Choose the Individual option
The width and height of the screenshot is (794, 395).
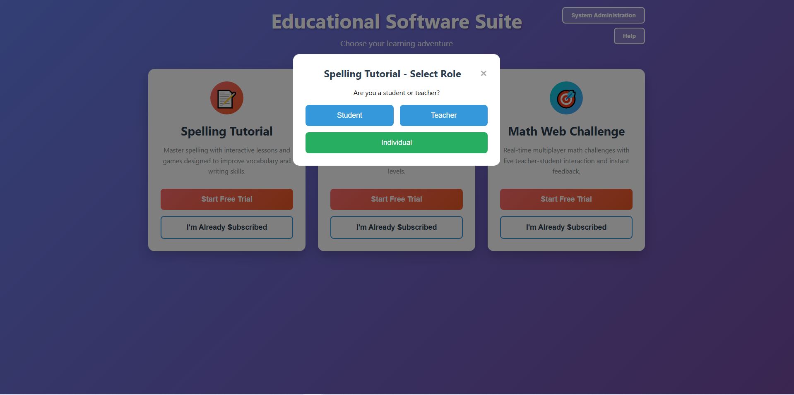[396, 143]
